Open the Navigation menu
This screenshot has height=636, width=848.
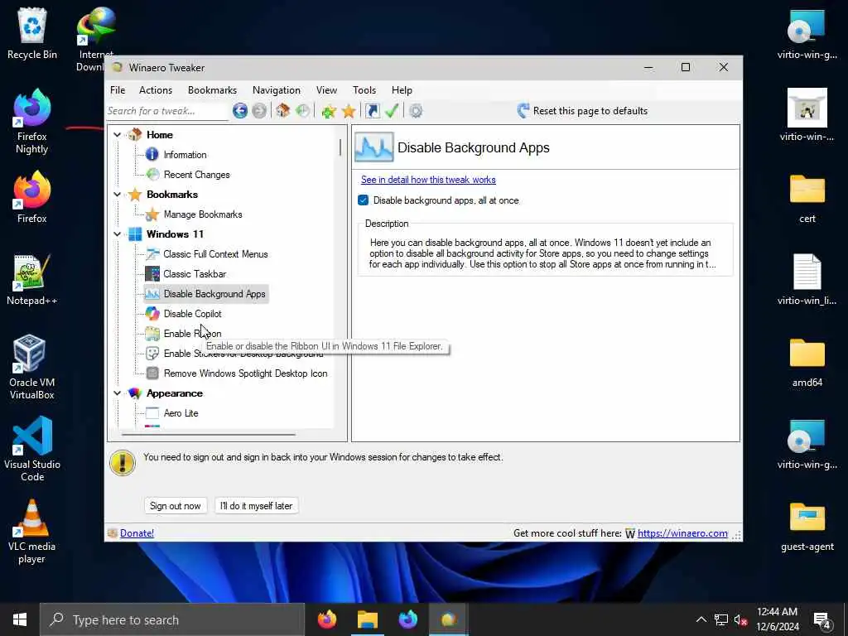pyautogui.click(x=277, y=89)
